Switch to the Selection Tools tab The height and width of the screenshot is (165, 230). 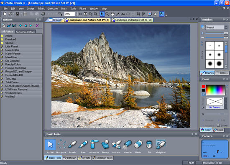point(102,158)
